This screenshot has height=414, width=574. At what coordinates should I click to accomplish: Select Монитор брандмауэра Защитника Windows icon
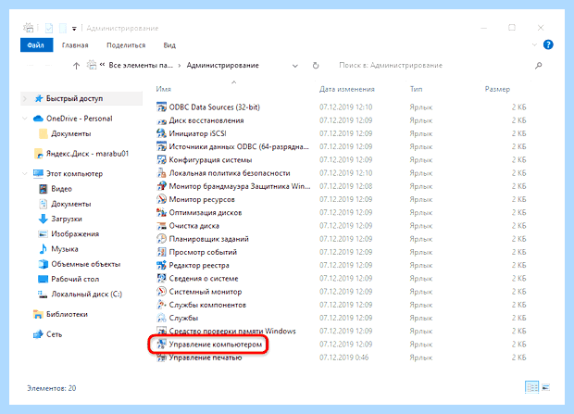[161, 186]
